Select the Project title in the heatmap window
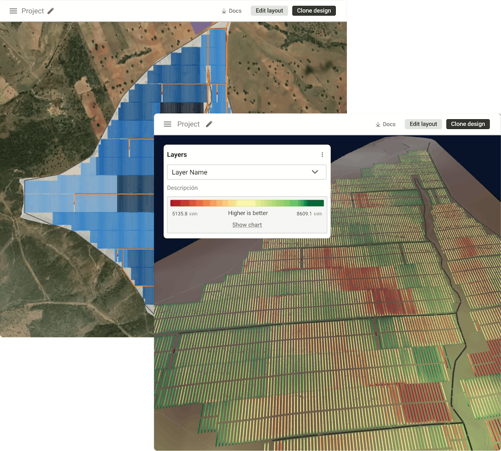This screenshot has height=451, width=501. point(188,124)
